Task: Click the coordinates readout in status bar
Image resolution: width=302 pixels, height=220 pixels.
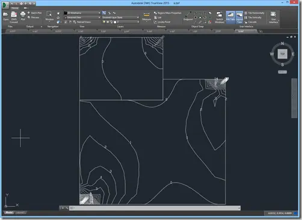Action: click(x=279, y=213)
